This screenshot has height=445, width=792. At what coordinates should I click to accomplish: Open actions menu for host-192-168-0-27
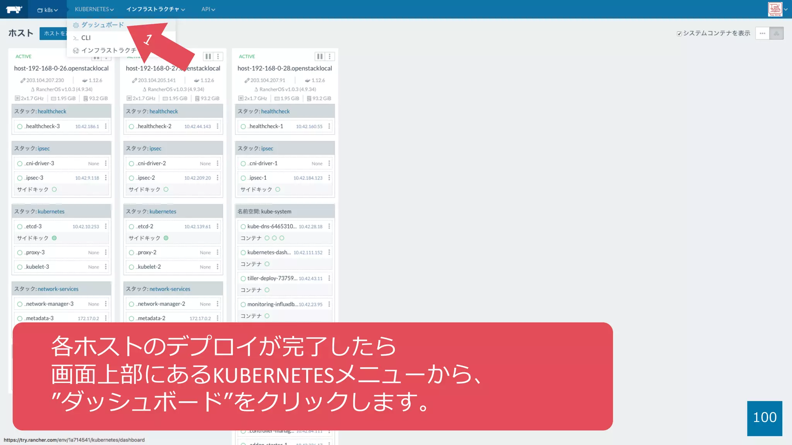(x=218, y=56)
